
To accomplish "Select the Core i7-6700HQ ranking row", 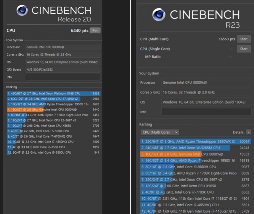I will point(53,136).
